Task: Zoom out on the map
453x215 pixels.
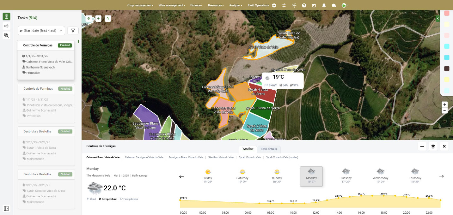Action: pyautogui.click(x=445, y=110)
